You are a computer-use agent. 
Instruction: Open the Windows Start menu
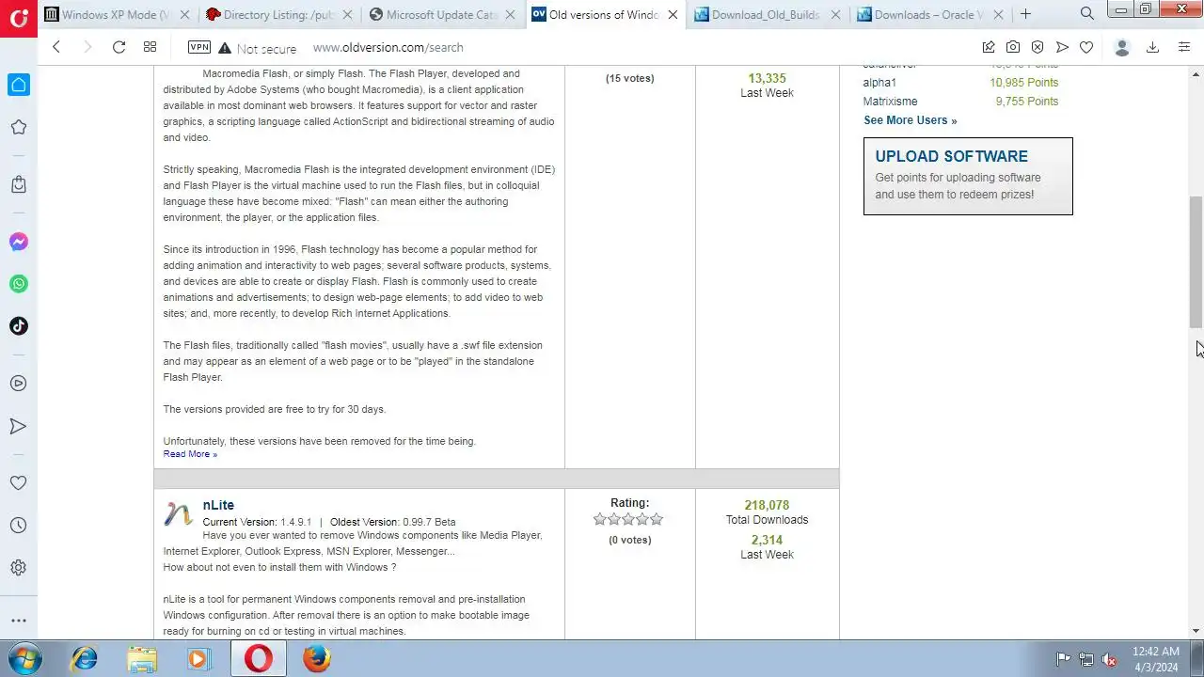[24, 658]
